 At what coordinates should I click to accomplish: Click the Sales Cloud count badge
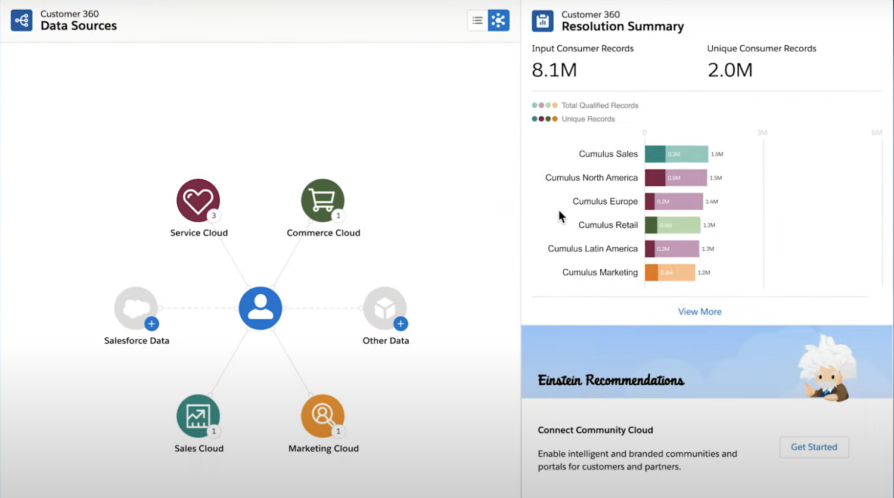(213, 431)
